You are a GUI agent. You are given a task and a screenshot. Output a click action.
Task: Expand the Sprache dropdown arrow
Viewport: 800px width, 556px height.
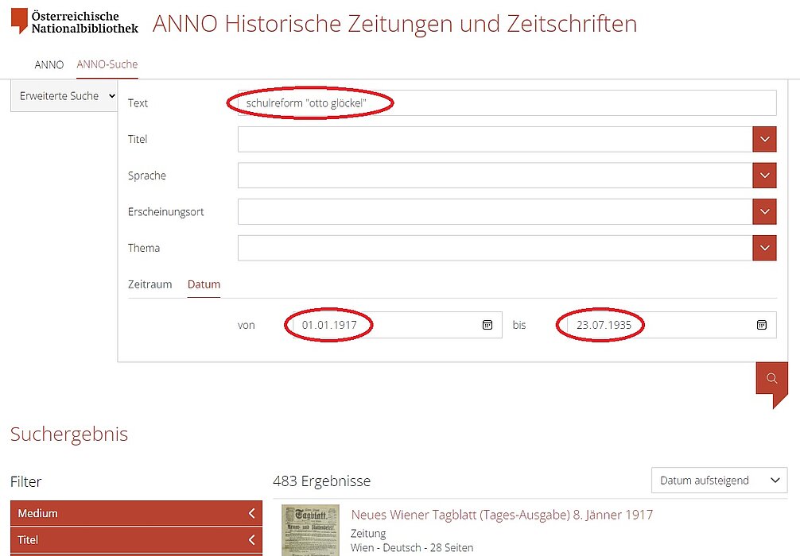click(x=764, y=176)
